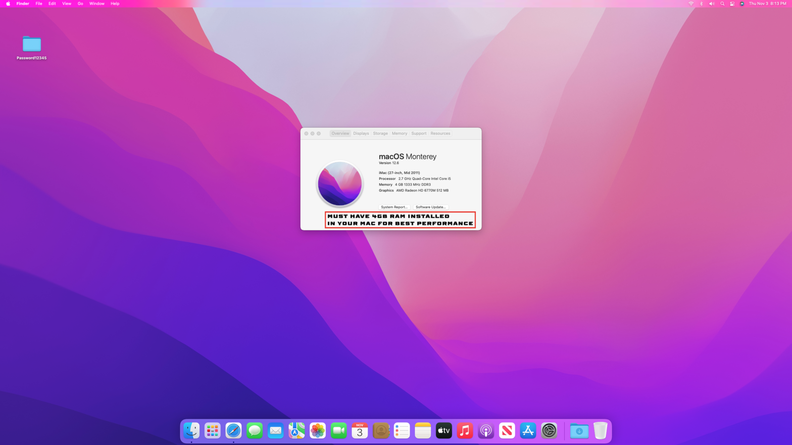Open System Preferences from the Dock
Viewport: 792px width, 445px height.
pos(549,431)
